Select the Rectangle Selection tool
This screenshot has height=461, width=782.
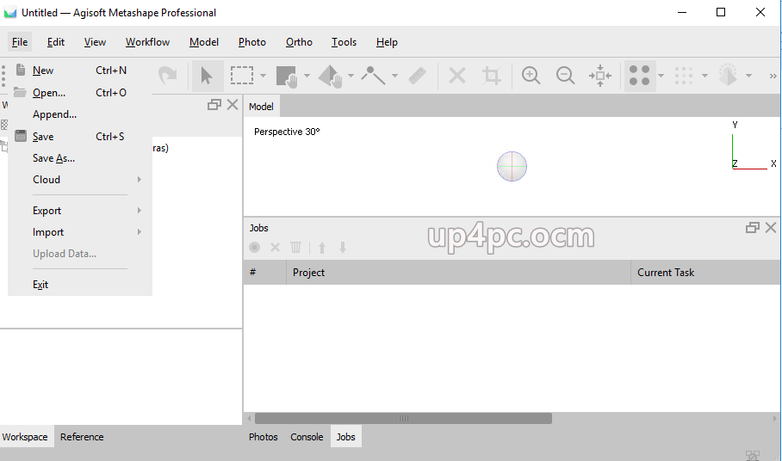[242, 76]
